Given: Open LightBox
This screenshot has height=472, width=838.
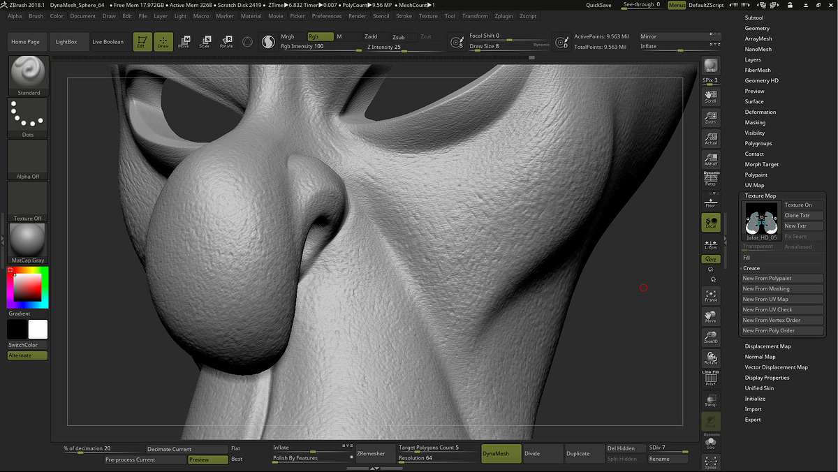Looking at the screenshot, I should click(70, 42).
